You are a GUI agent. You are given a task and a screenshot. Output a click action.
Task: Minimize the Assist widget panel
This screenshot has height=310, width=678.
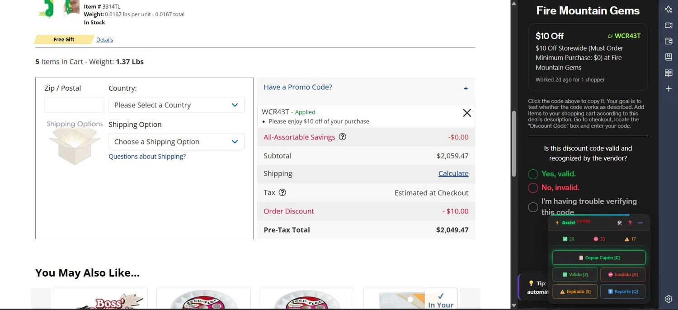coord(640,223)
